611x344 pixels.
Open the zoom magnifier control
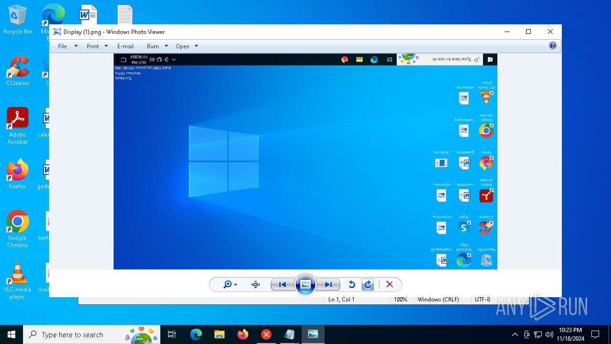[x=228, y=285]
